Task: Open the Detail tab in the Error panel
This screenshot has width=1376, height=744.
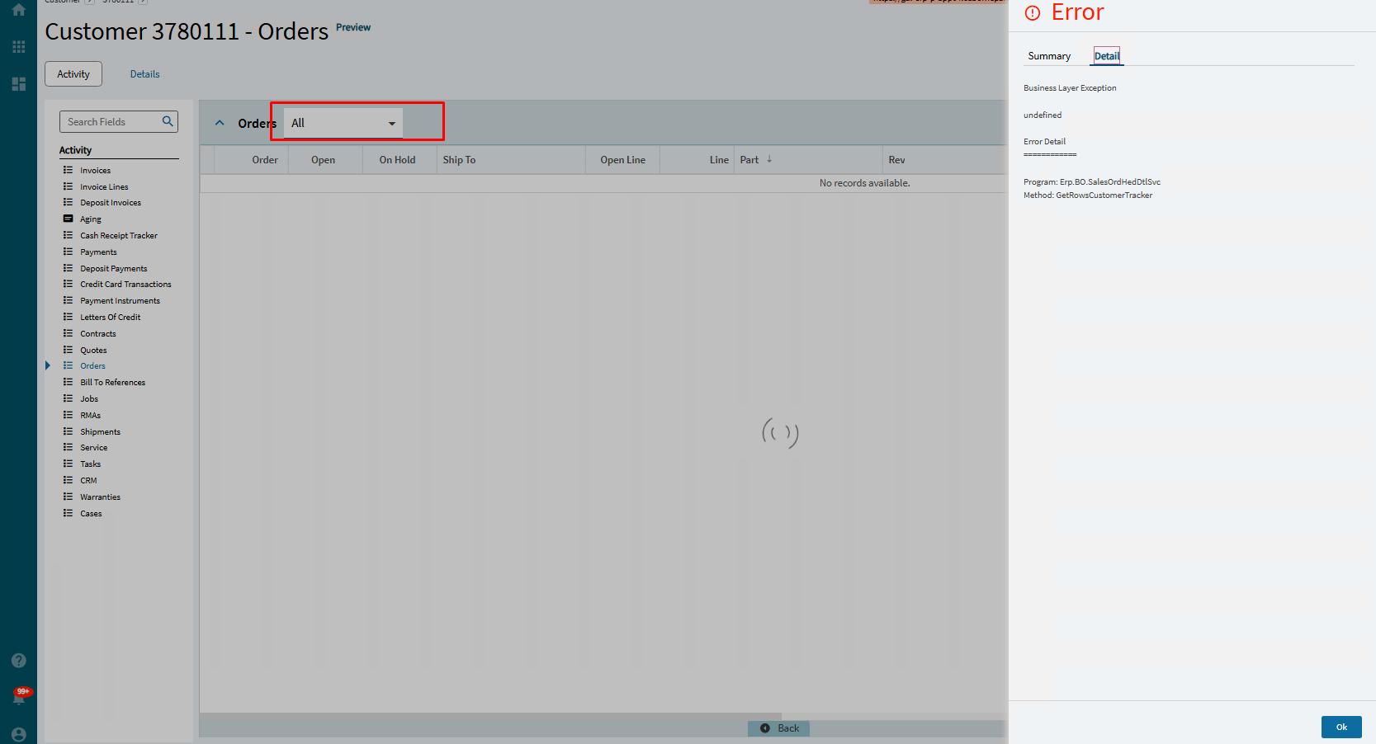Action: click(1107, 56)
